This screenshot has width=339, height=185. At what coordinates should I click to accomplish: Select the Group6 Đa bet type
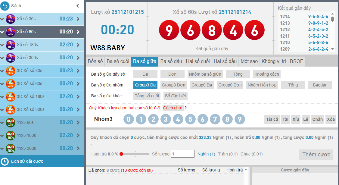tap(202, 85)
